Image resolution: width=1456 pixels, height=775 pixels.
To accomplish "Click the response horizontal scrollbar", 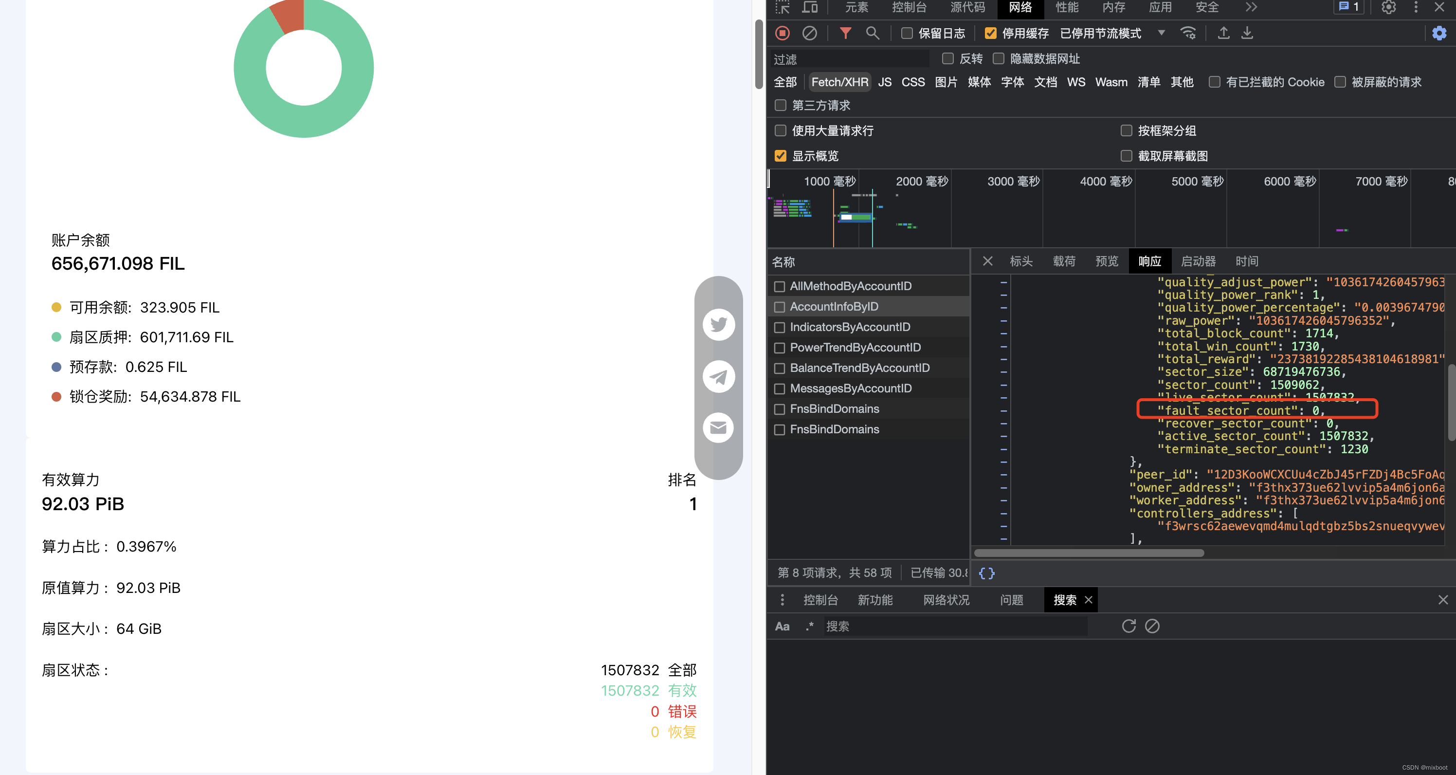I will coord(1089,553).
